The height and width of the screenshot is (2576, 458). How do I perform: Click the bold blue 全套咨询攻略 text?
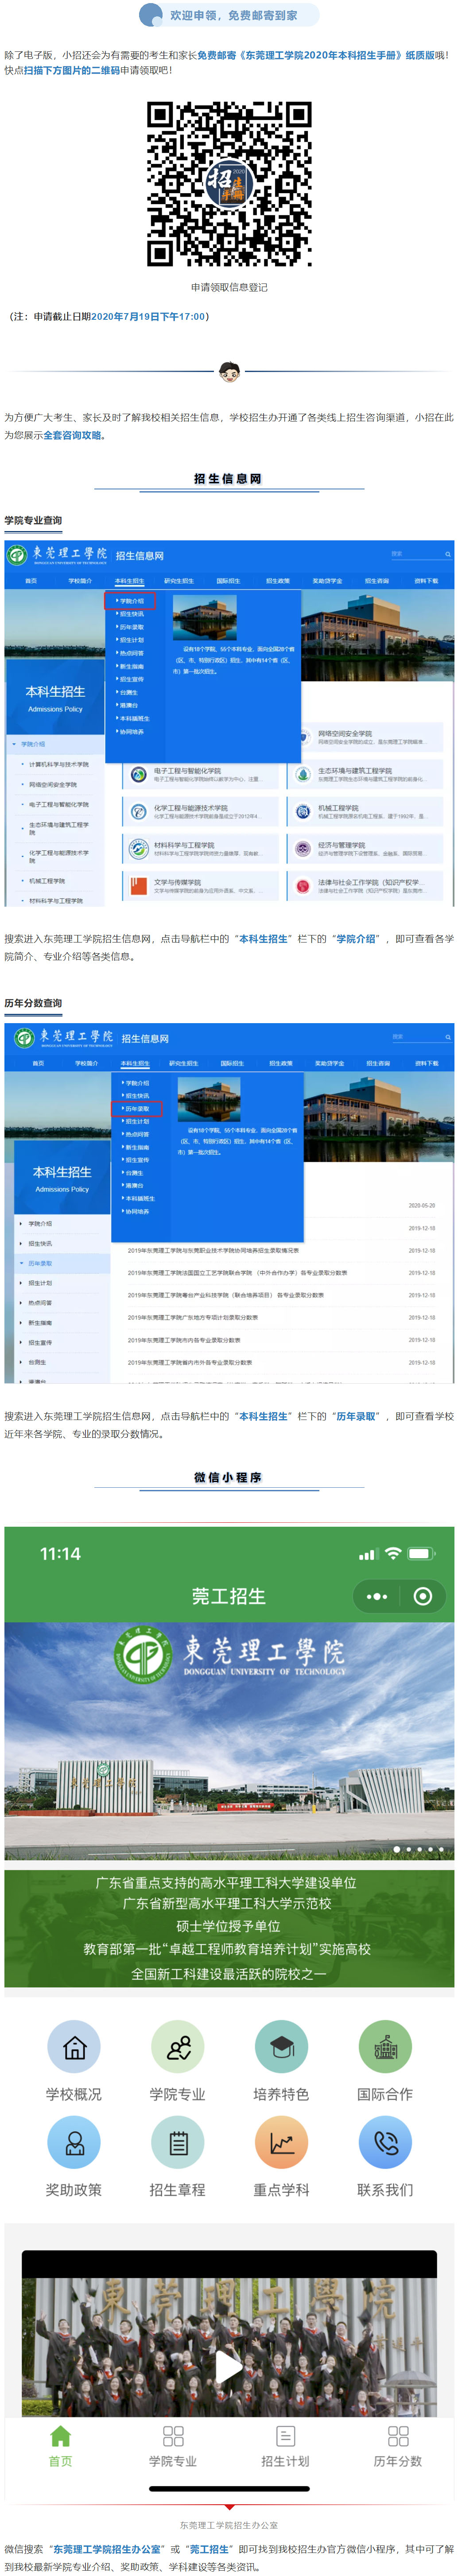click(72, 435)
